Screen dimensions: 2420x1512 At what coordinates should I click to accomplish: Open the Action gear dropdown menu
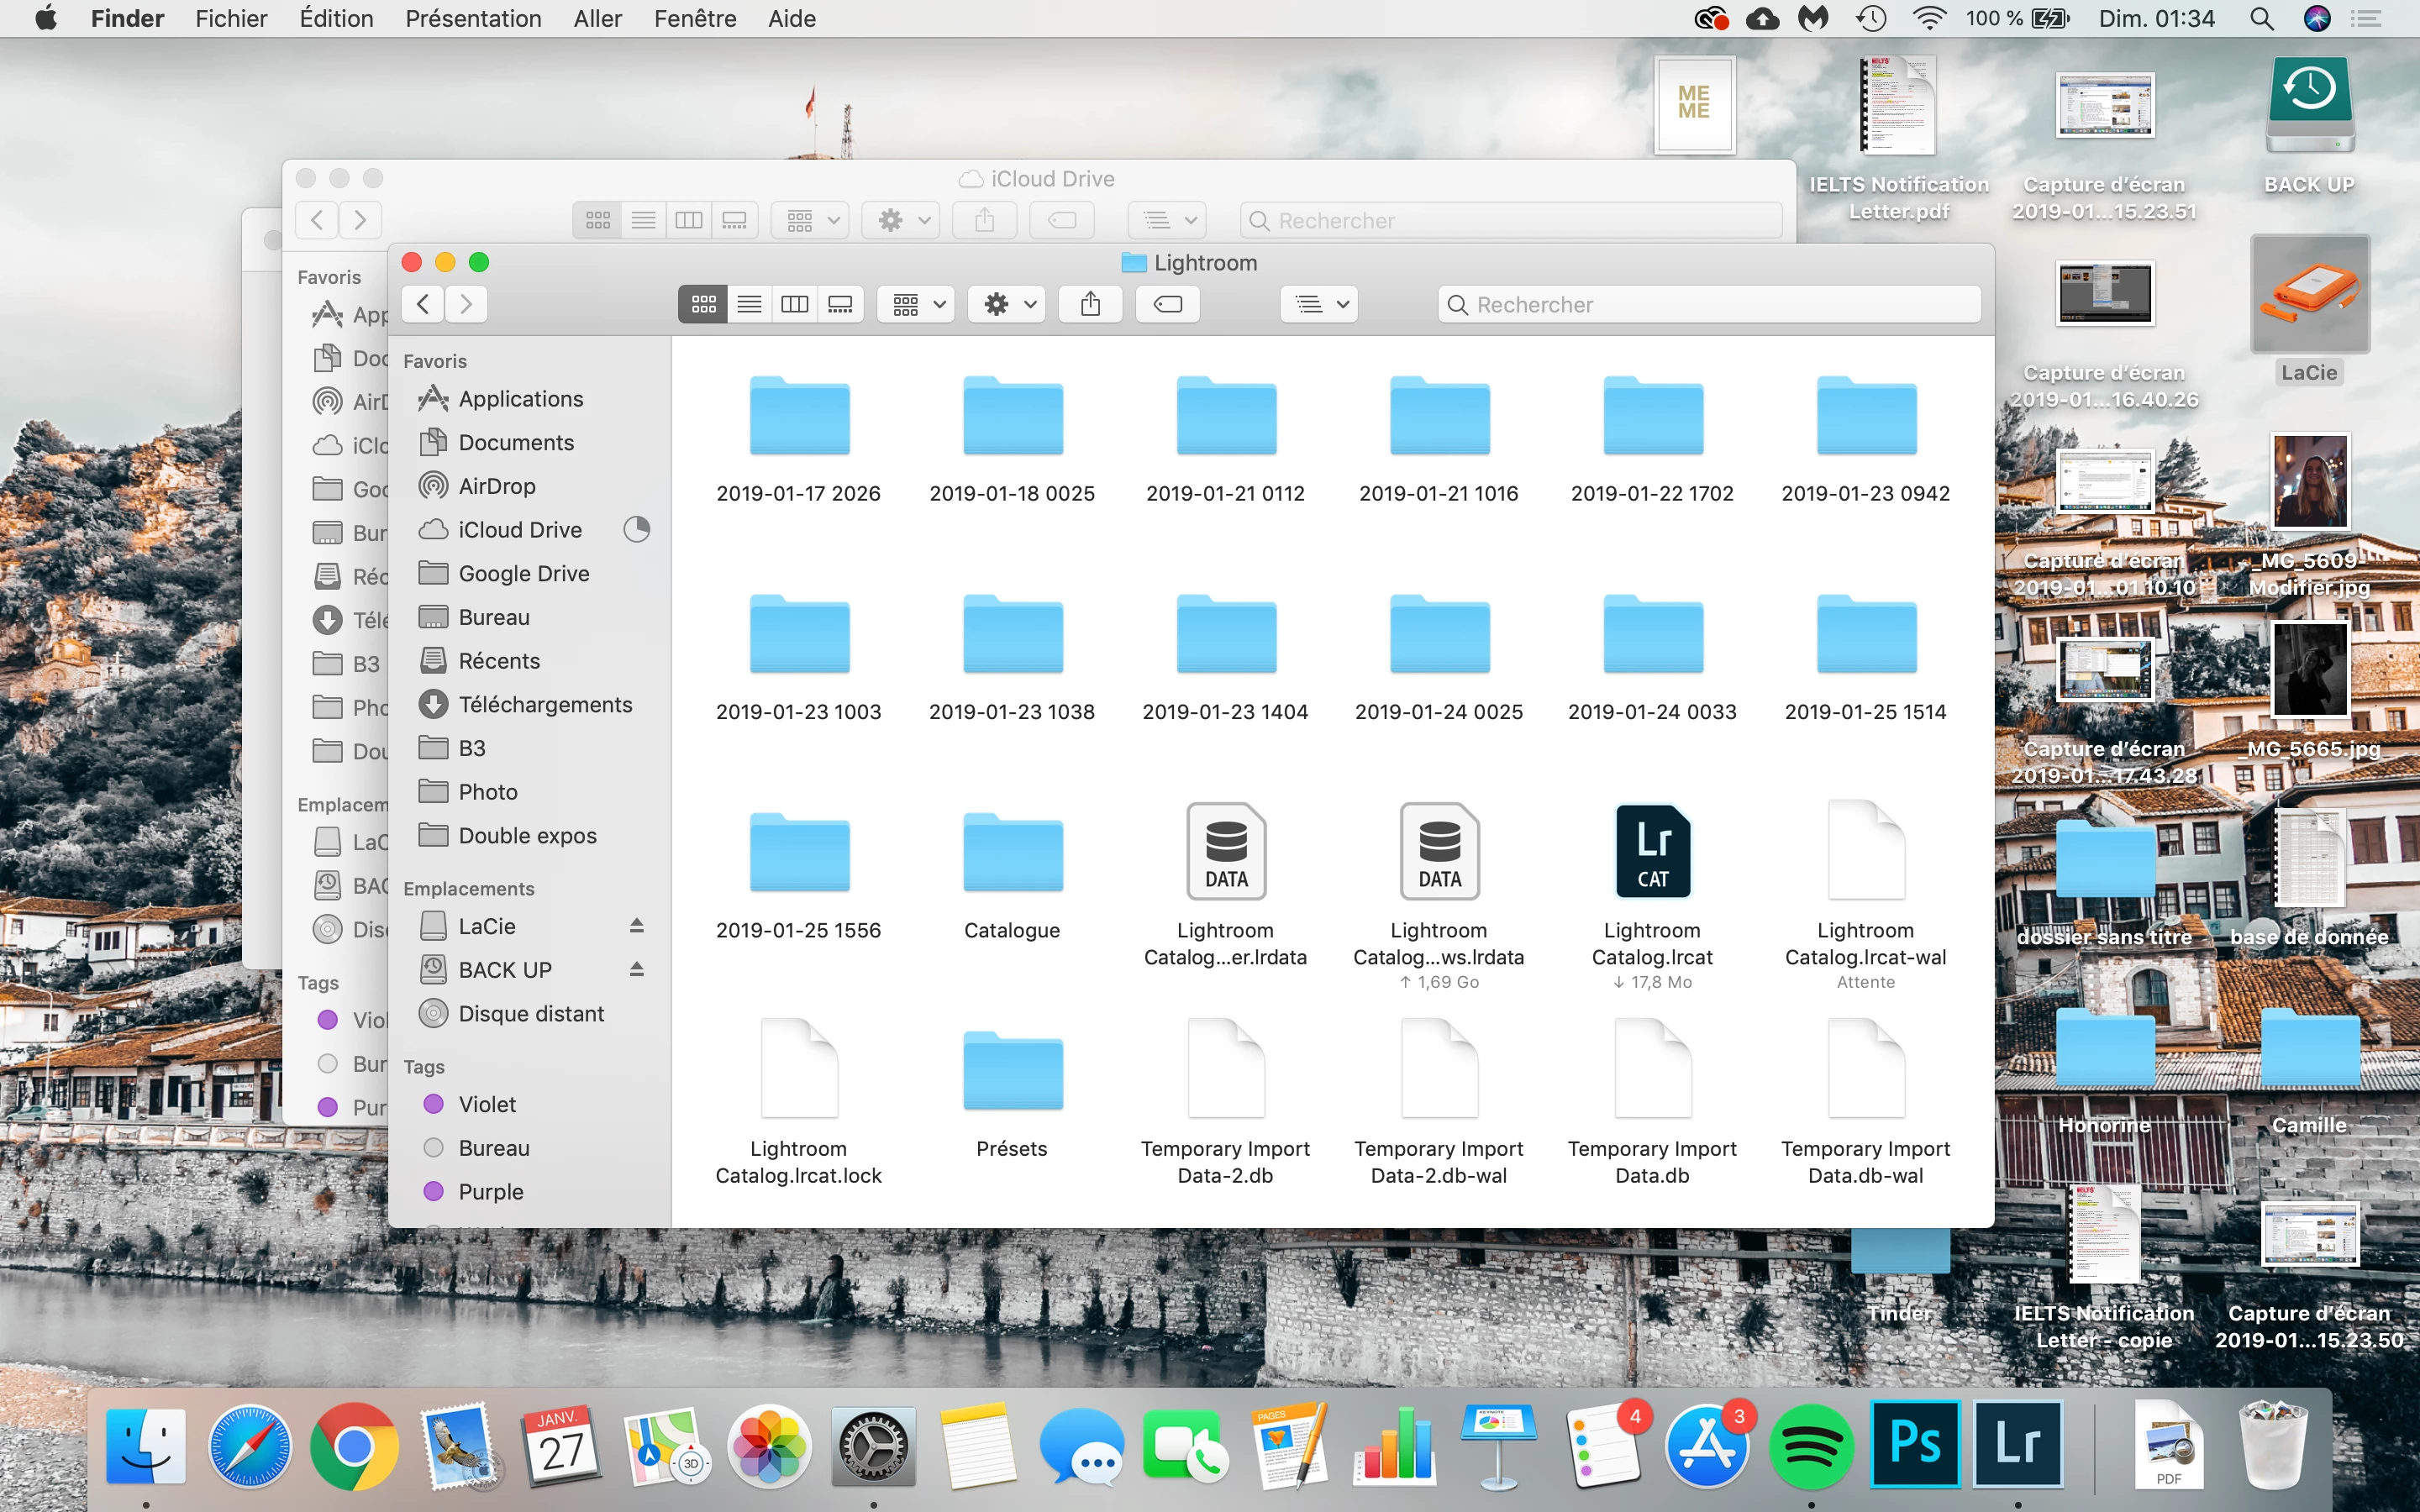point(1007,304)
